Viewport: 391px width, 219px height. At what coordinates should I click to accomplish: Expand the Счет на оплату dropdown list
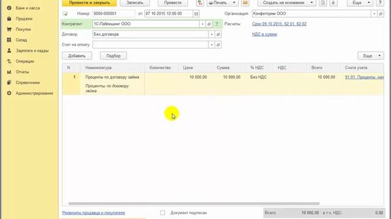tap(212, 45)
